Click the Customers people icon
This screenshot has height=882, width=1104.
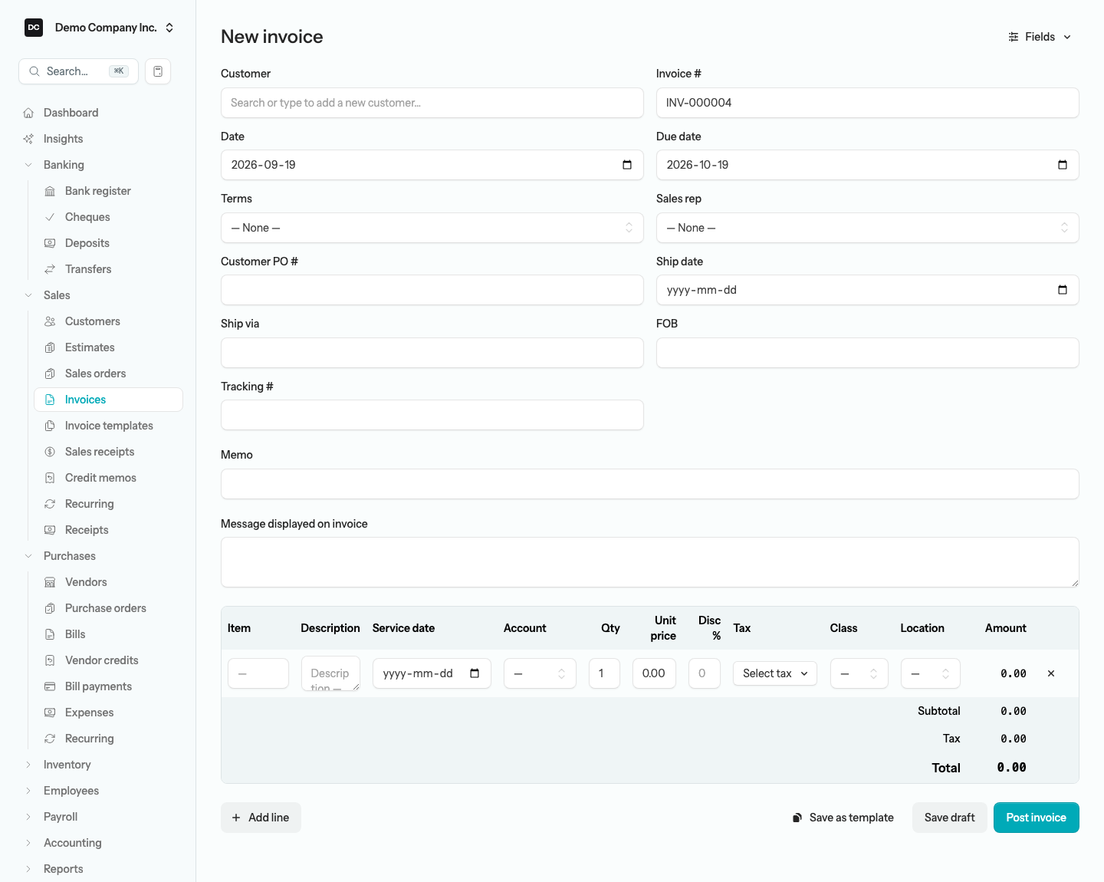coord(50,321)
